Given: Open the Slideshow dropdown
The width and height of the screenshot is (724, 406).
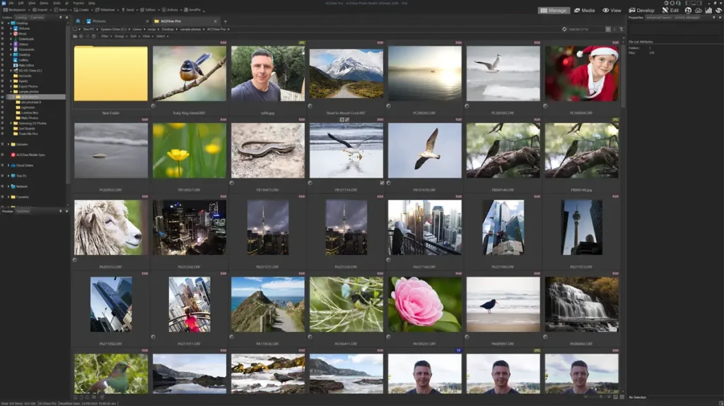Looking at the screenshot, I should [x=107, y=10].
